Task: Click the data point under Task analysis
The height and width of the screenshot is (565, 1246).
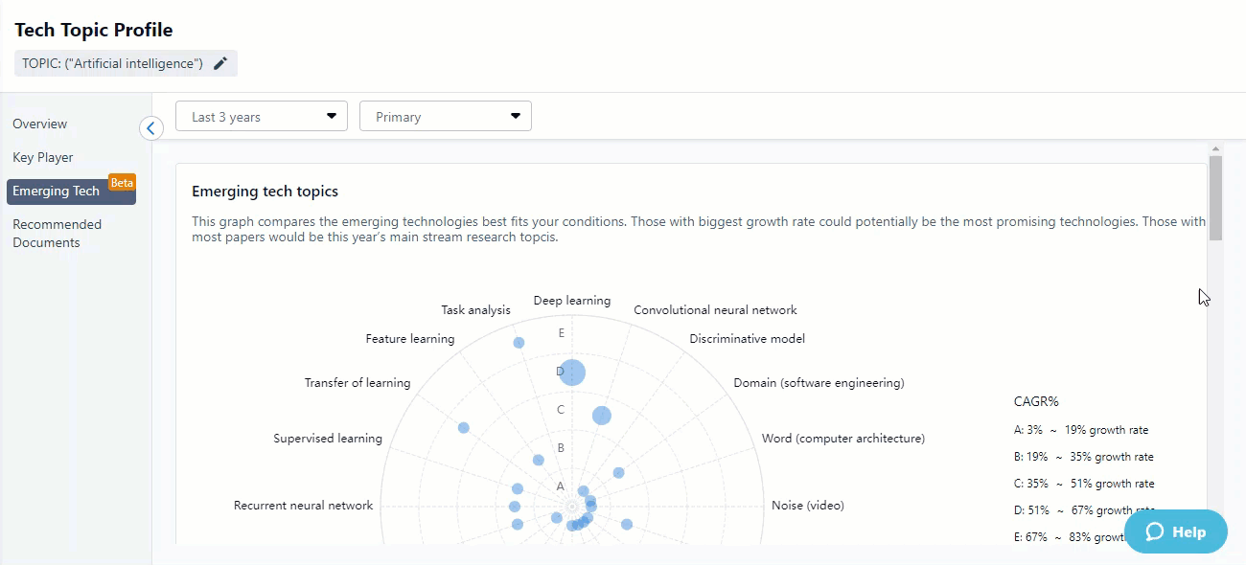Action: (x=519, y=342)
